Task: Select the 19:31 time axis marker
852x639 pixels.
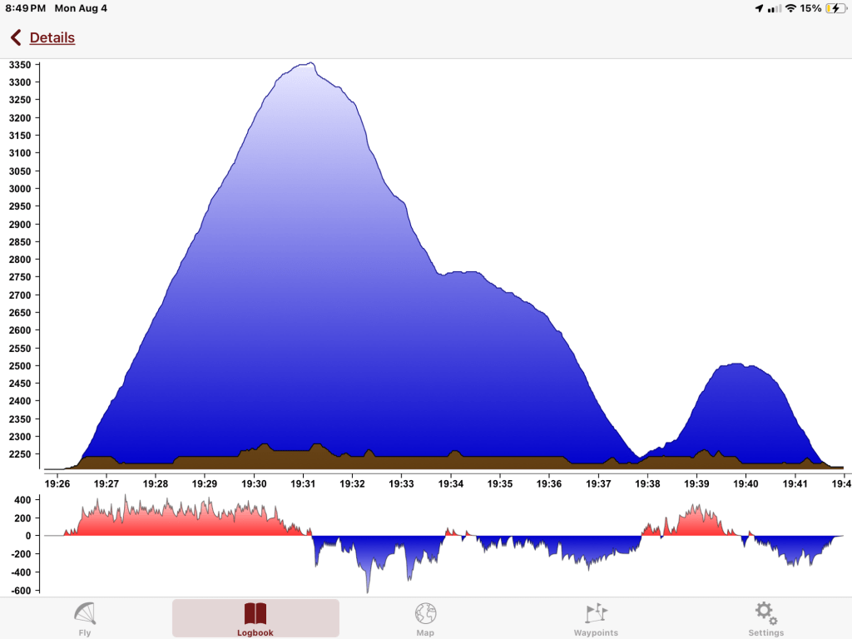Action: 303,483
